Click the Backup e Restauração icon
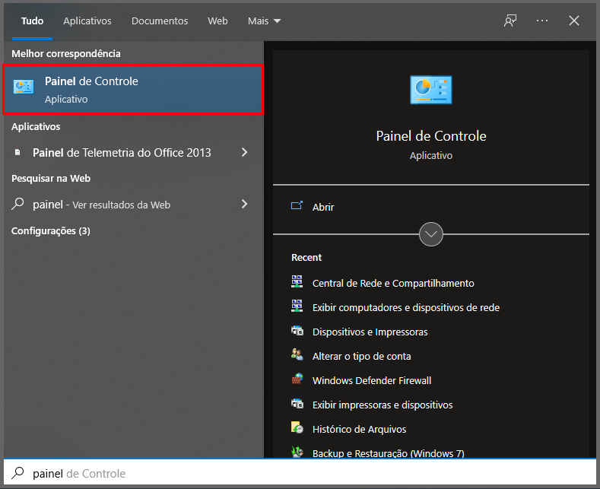The width and height of the screenshot is (600, 489). [x=297, y=452]
